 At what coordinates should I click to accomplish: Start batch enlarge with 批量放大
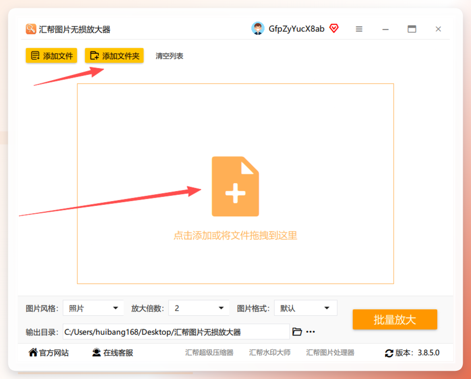(395, 320)
